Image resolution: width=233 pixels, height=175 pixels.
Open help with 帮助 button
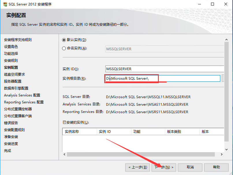216,167
